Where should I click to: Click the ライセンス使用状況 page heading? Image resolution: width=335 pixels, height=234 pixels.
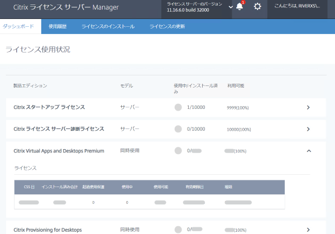pos(38,49)
